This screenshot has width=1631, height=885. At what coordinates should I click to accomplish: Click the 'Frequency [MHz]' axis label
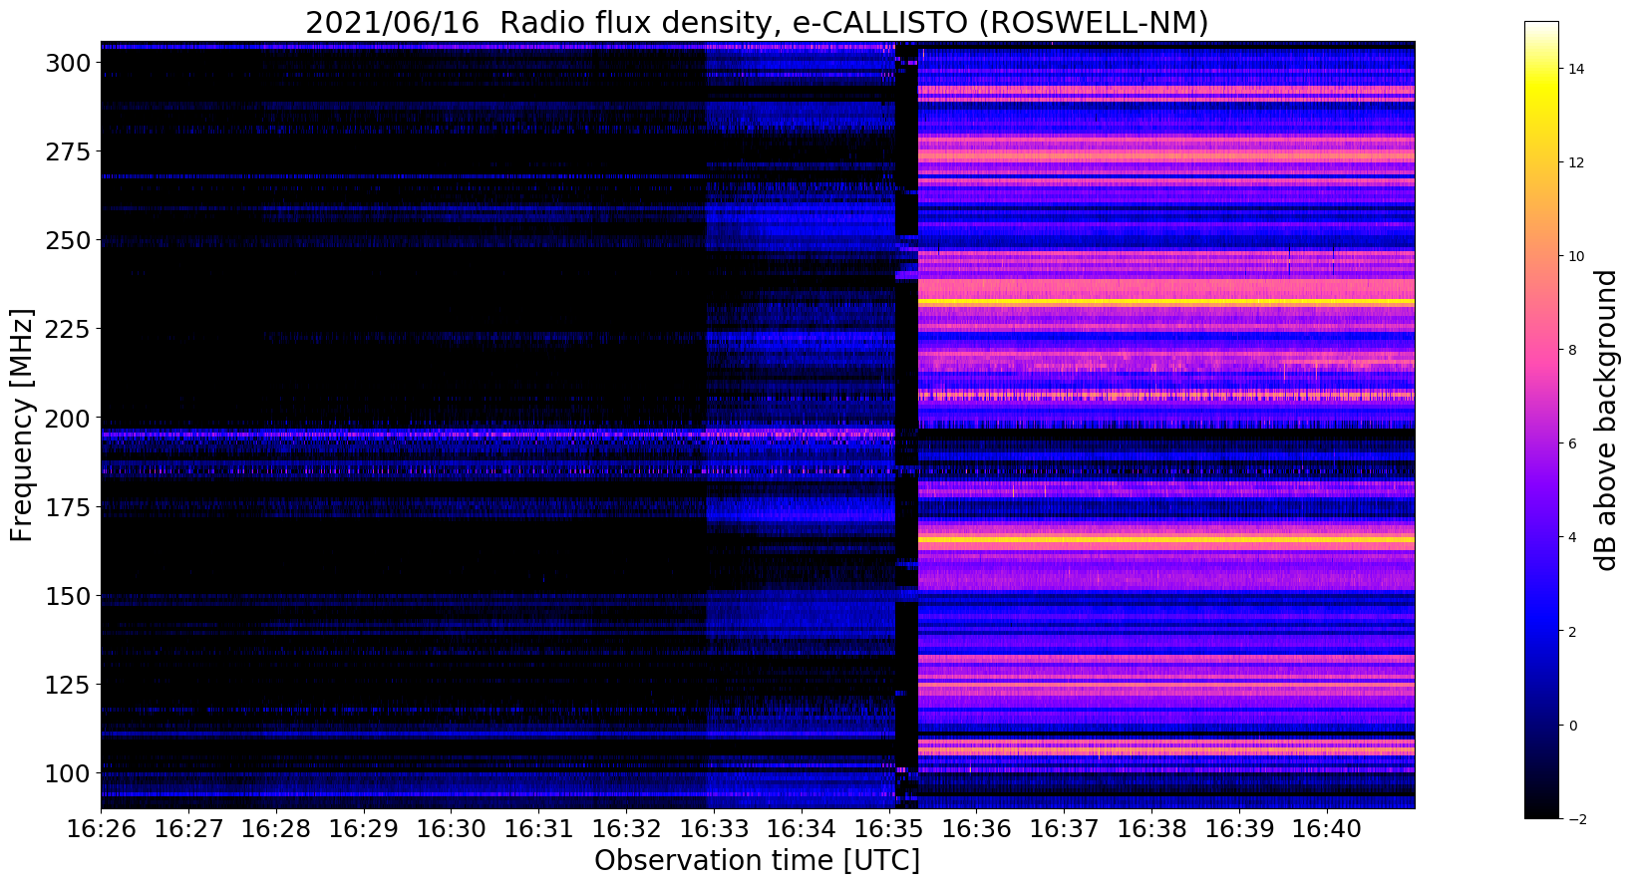[x=22, y=425]
